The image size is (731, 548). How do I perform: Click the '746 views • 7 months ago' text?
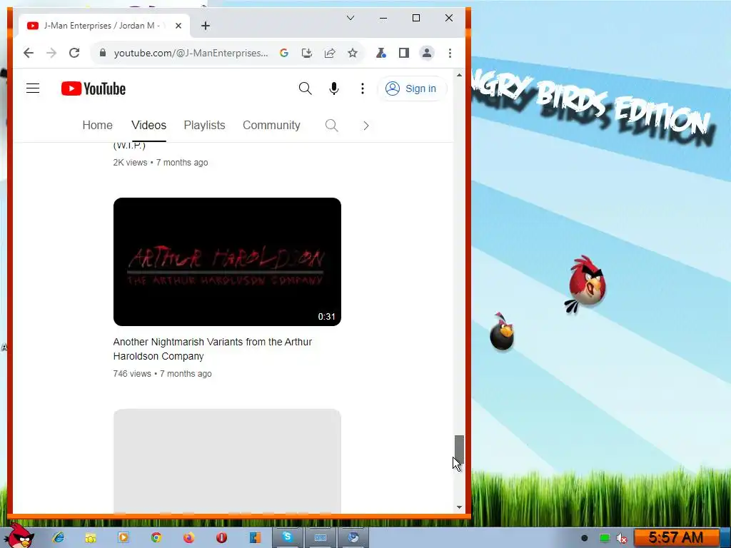[x=162, y=374]
